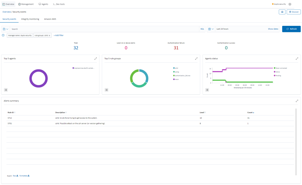Toggle legend list in Top 5 agents
This screenshot has width=302, height=185.
[x=6, y=90]
